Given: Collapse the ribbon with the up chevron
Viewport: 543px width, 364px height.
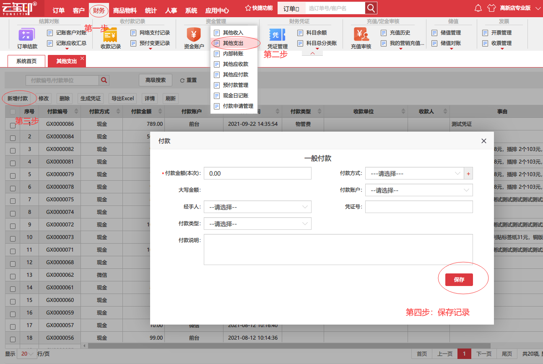Looking at the screenshot, I should tap(312, 53).
